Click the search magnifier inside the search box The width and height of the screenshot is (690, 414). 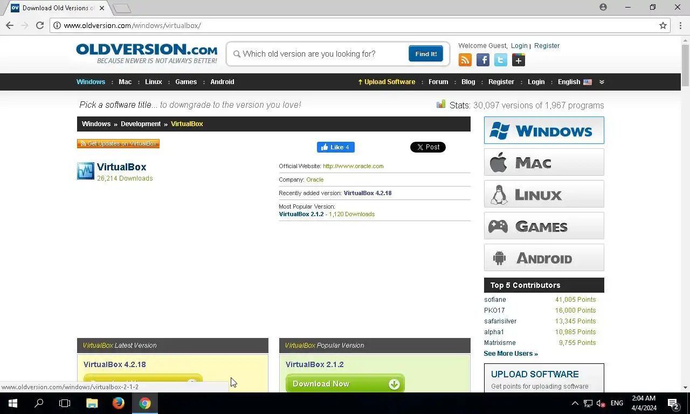point(237,54)
